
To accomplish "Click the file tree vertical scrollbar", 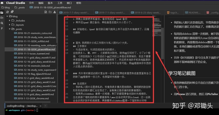I will click(57, 29).
